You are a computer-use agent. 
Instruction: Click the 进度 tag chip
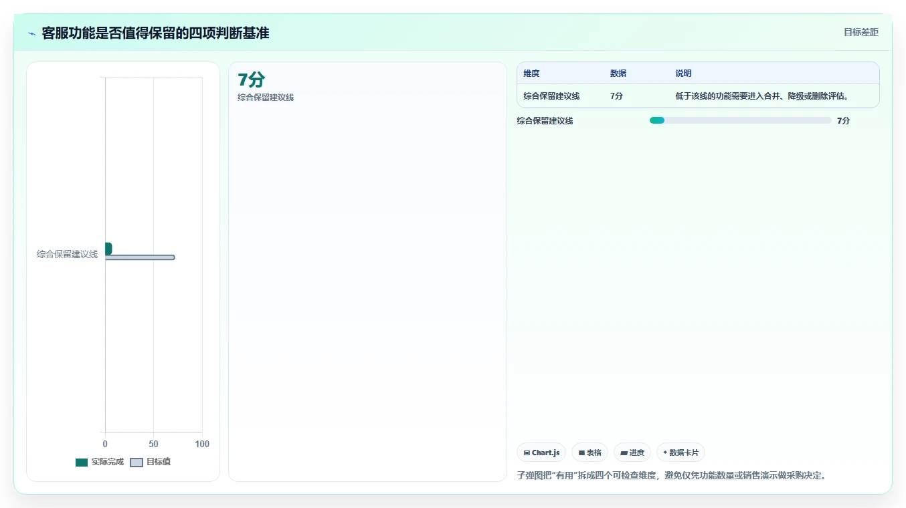[x=632, y=453]
